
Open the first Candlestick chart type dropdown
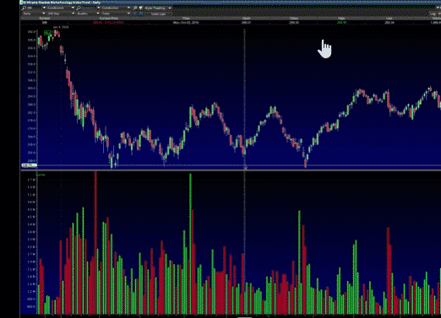(x=61, y=8)
